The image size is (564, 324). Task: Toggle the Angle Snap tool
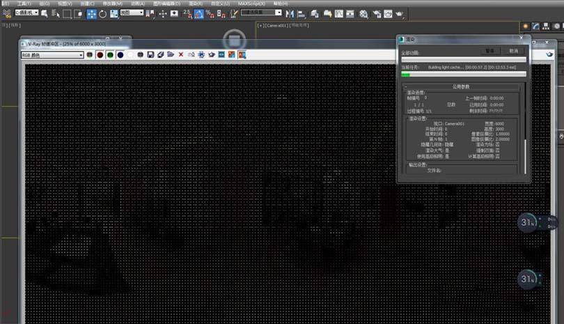(x=199, y=14)
